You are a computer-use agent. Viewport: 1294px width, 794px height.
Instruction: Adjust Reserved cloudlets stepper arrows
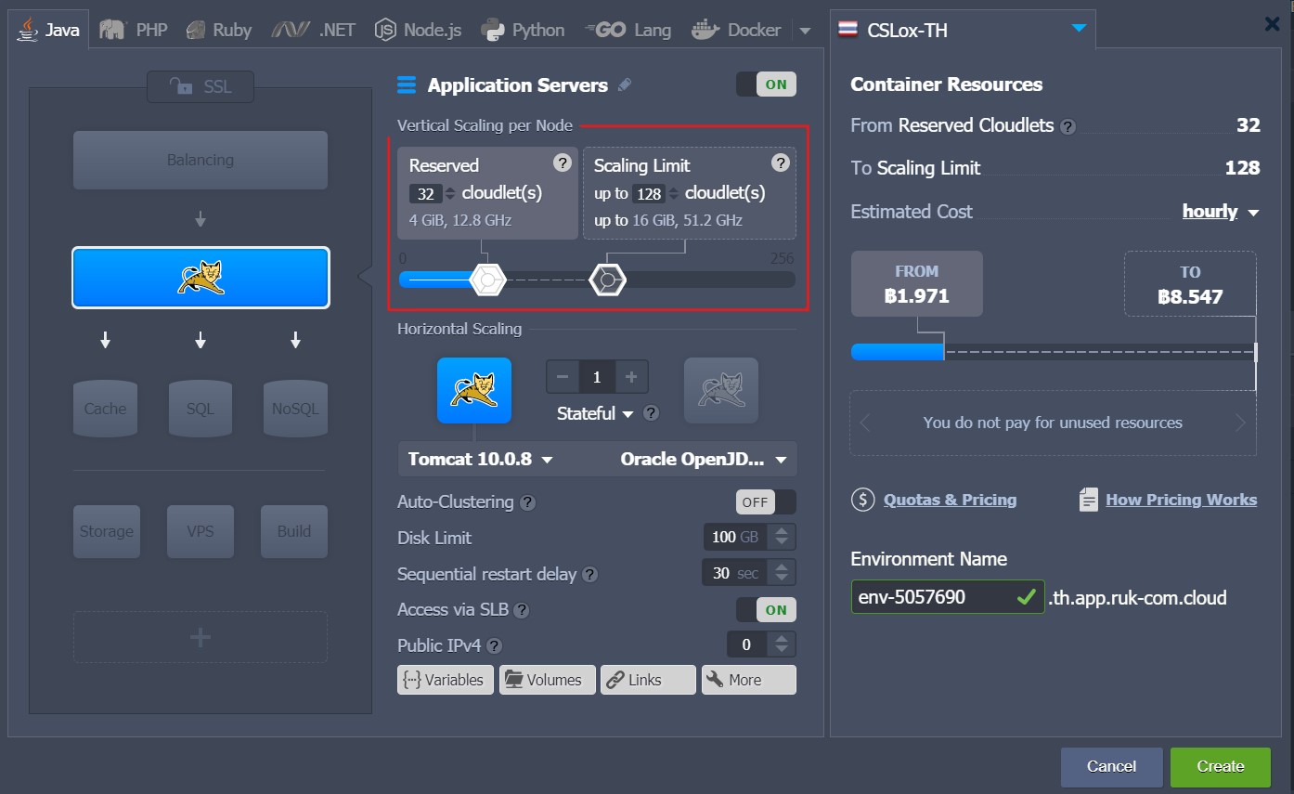pyautogui.click(x=450, y=194)
